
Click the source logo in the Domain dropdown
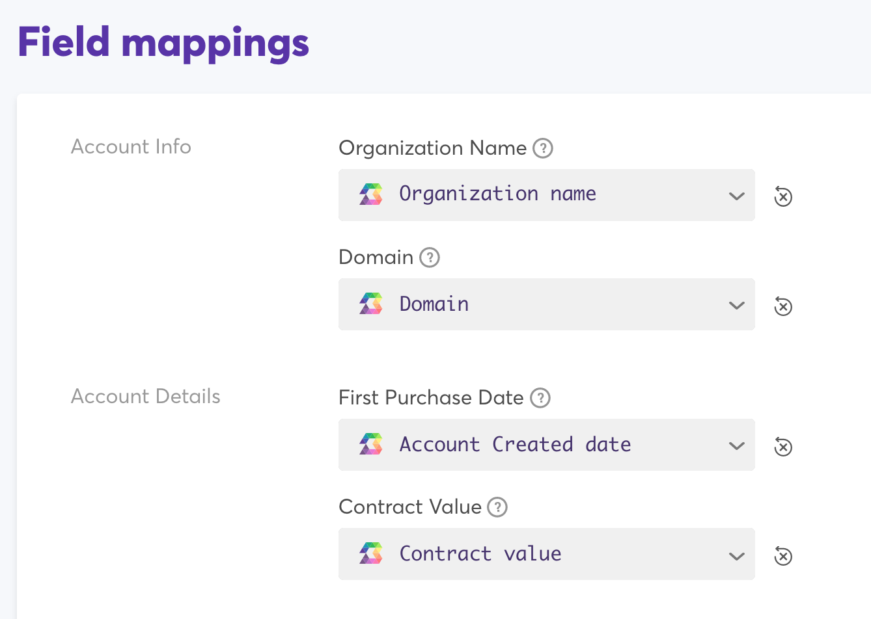coord(371,304)
